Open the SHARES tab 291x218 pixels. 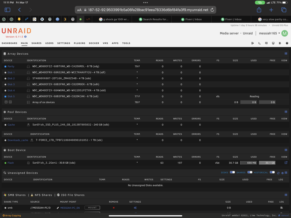coord(37,43)
